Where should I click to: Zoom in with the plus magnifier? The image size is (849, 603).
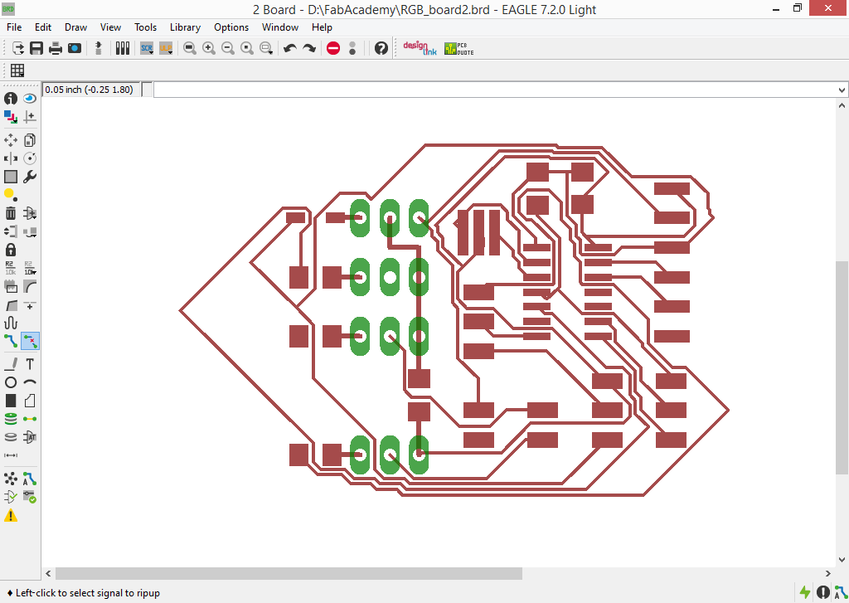208,48
